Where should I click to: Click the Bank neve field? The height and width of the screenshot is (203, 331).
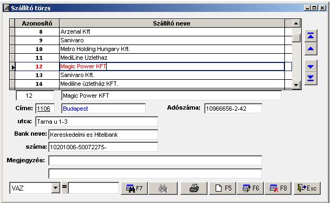tap(103, 135)
